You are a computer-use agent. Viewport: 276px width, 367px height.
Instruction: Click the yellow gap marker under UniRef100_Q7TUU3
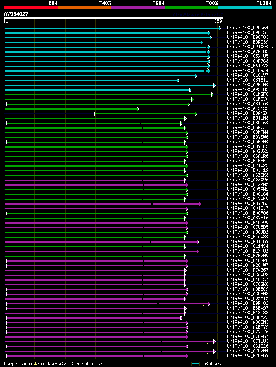[207, 343]
